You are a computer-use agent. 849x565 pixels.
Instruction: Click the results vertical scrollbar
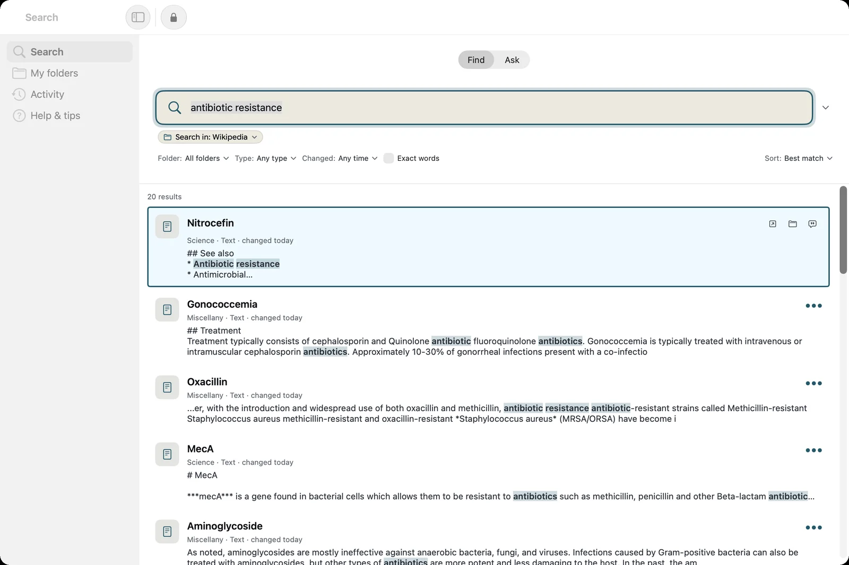843,230
